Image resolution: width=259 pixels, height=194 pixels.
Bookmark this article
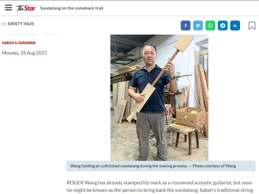252,26
